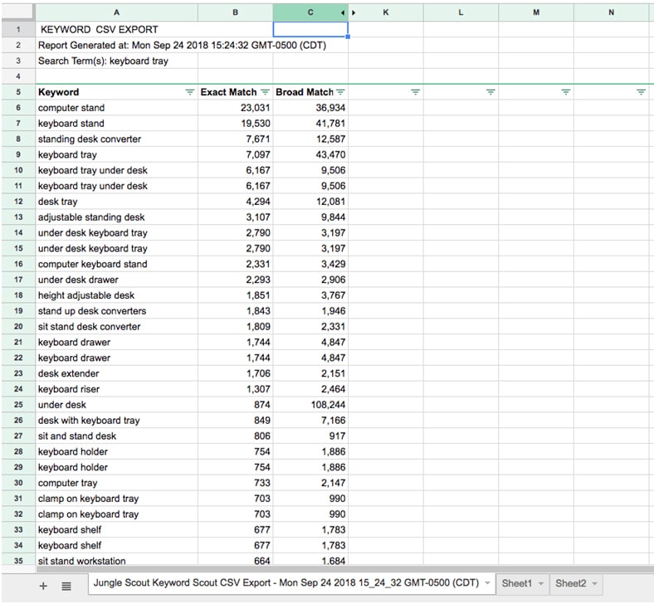
Task: Click the left hidden-columns arrow in the column C header
Action: pyautogui.click(x=342, y=12)
